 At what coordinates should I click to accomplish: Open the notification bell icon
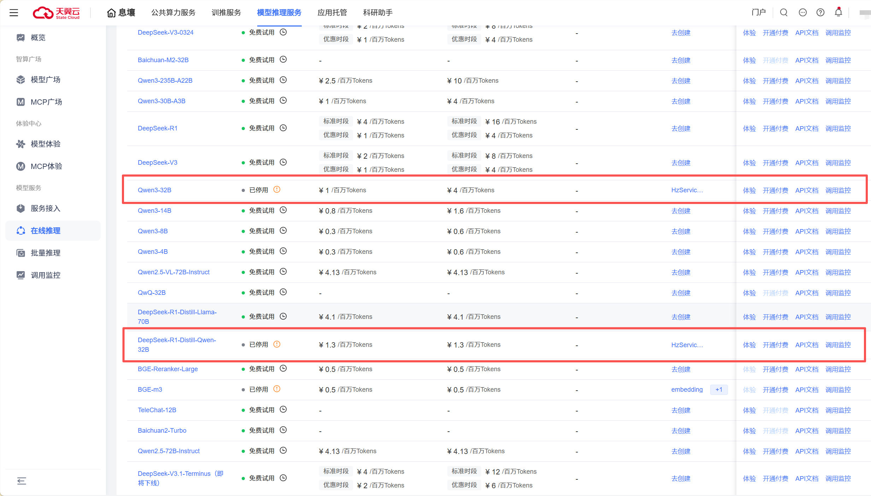click(x=838, y=12)
